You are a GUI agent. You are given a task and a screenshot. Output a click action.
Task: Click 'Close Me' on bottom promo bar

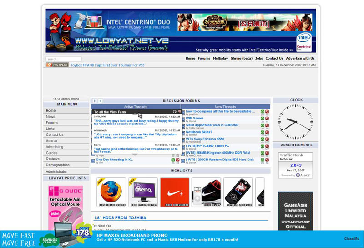pos(352,238)
